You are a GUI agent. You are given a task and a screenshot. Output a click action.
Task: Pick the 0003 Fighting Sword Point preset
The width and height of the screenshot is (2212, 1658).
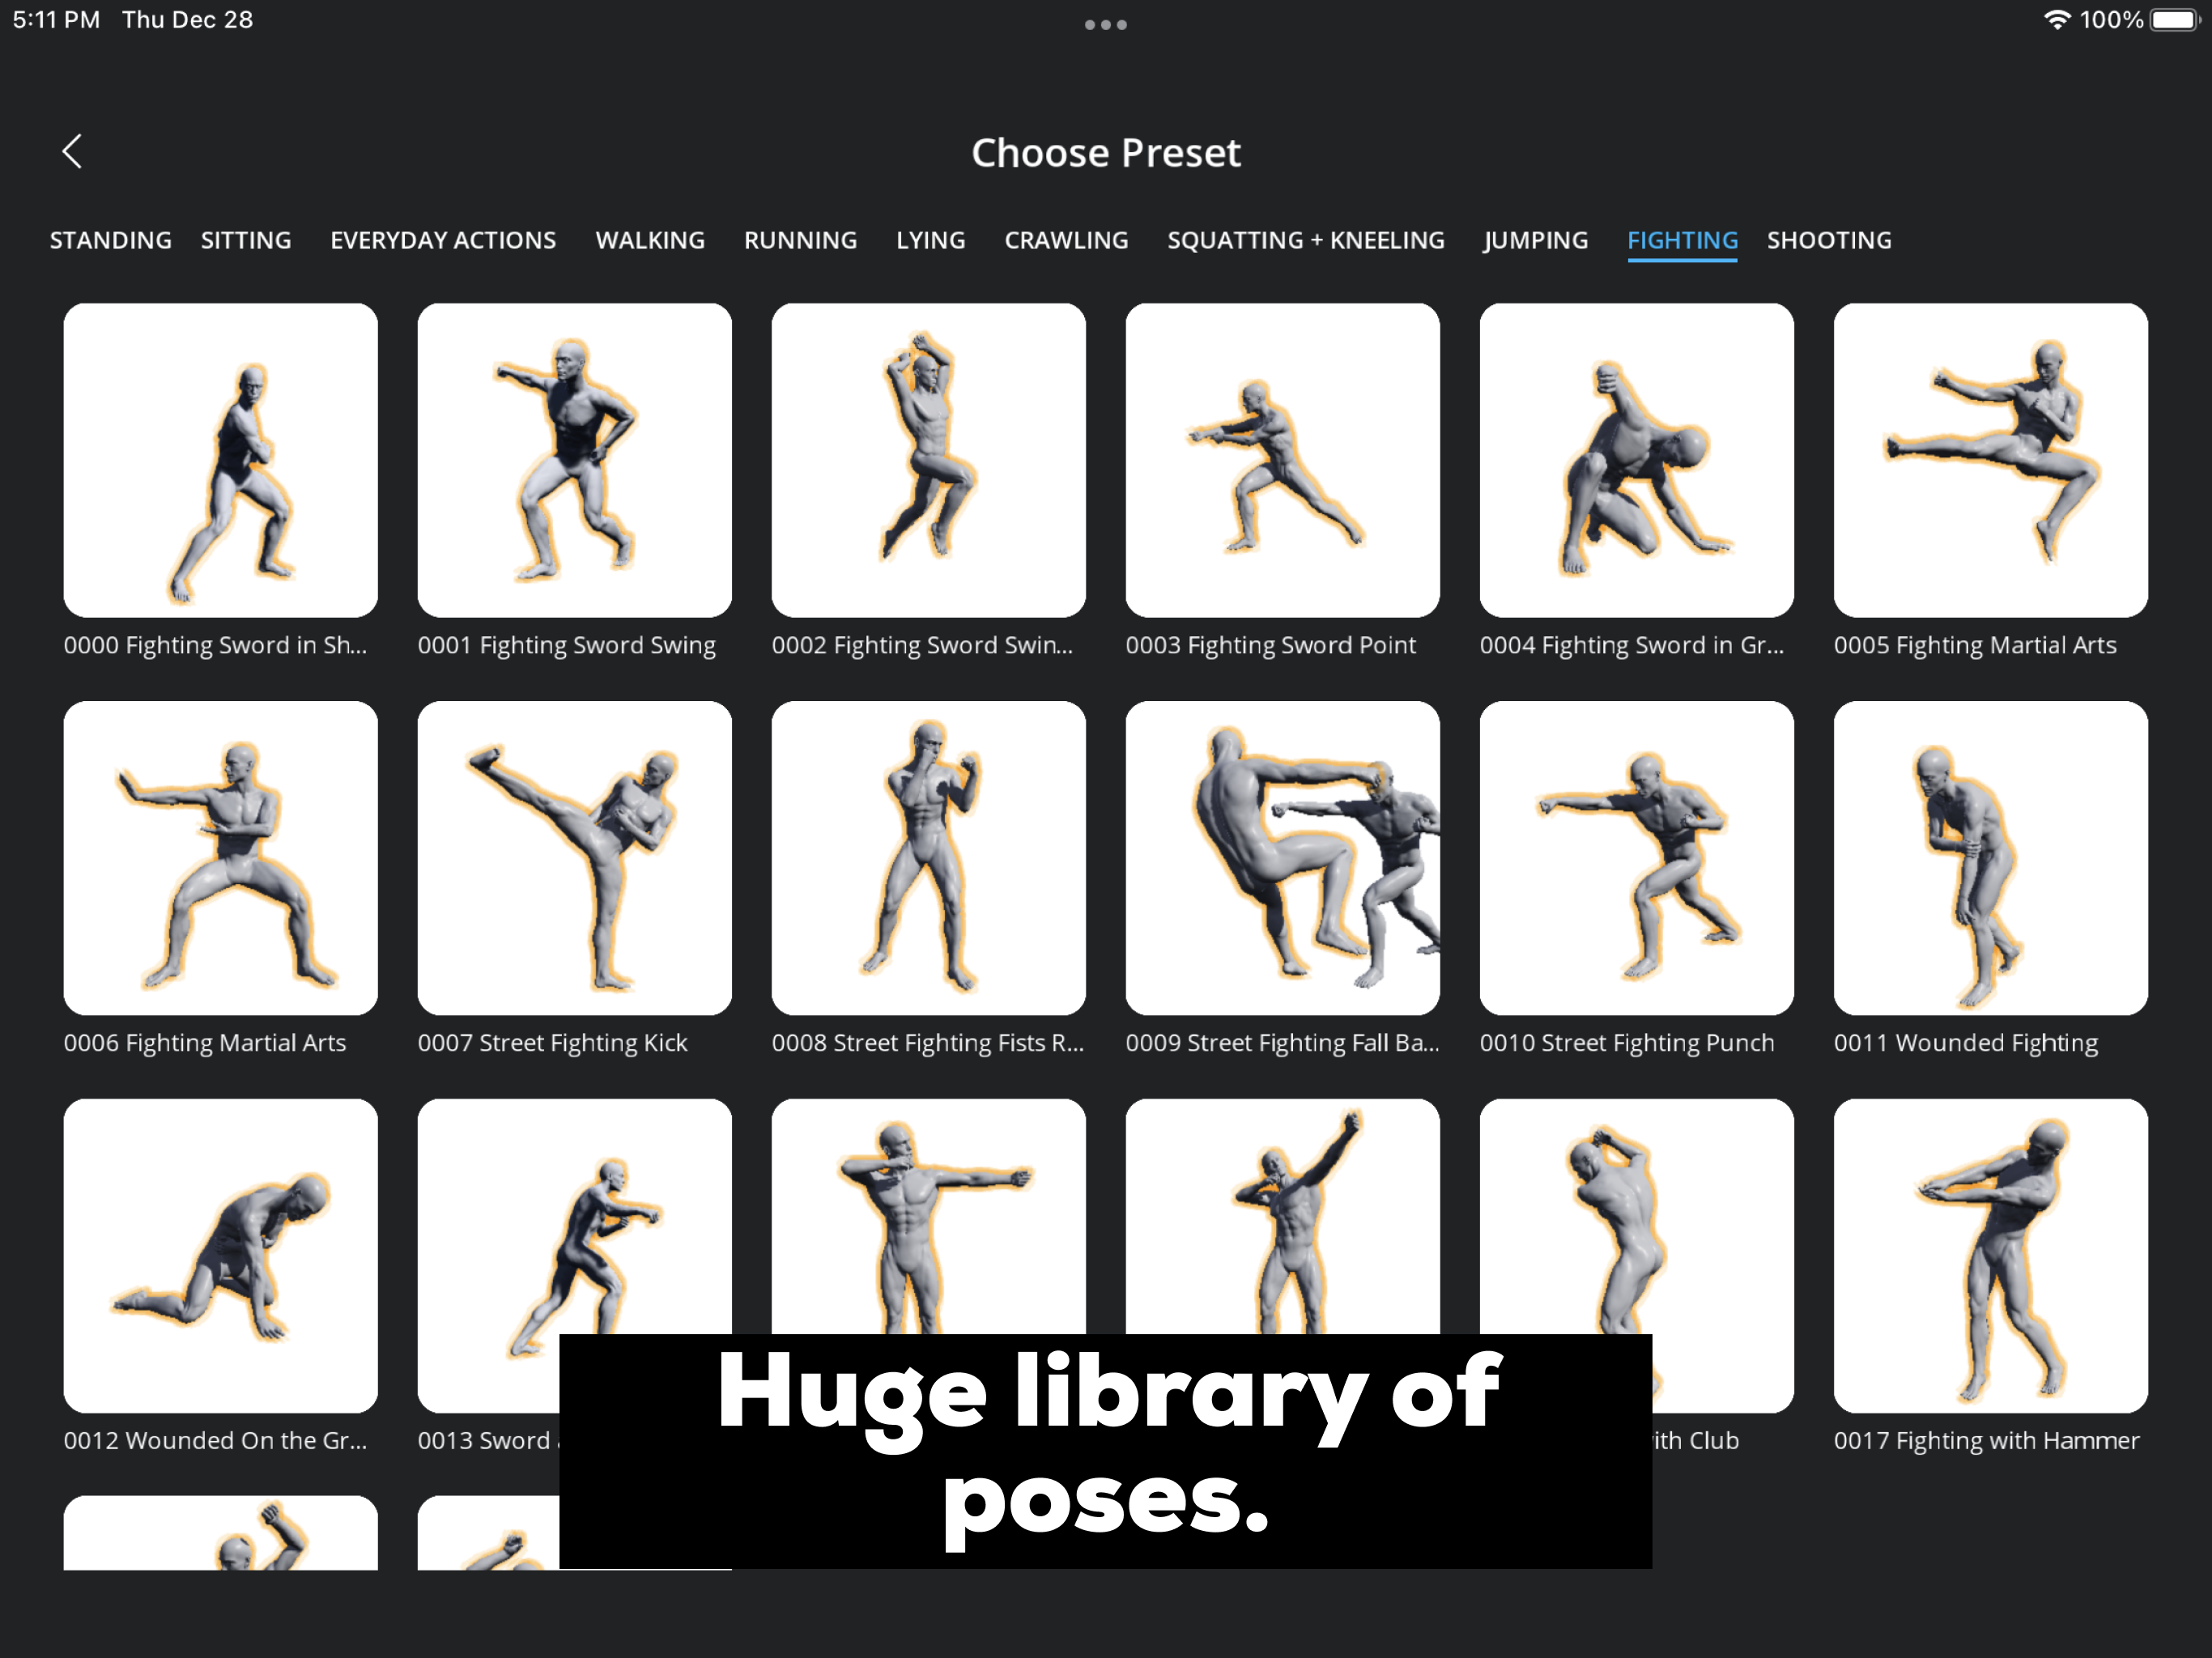(x=1282, y=460)
